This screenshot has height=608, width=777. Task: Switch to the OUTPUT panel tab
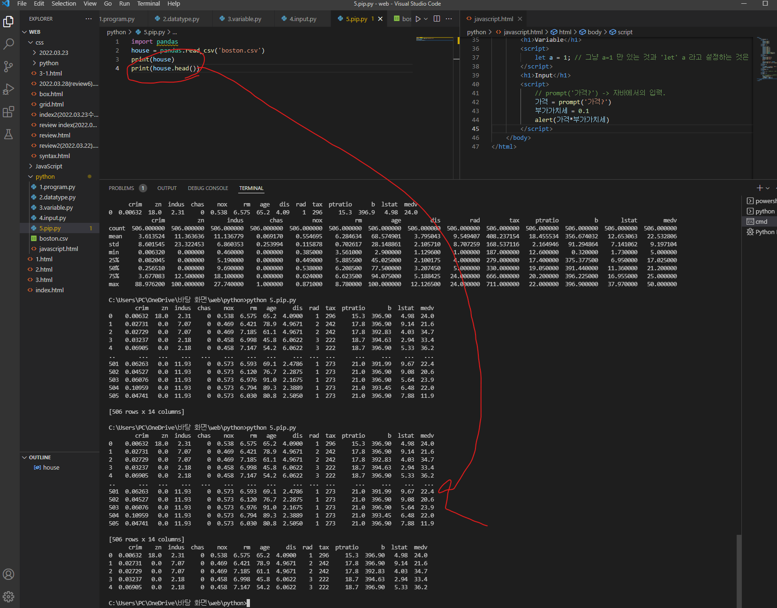[x=167, y=188]
